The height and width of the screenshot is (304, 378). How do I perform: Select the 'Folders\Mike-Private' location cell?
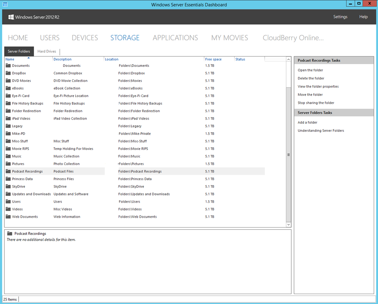[134, 133]
